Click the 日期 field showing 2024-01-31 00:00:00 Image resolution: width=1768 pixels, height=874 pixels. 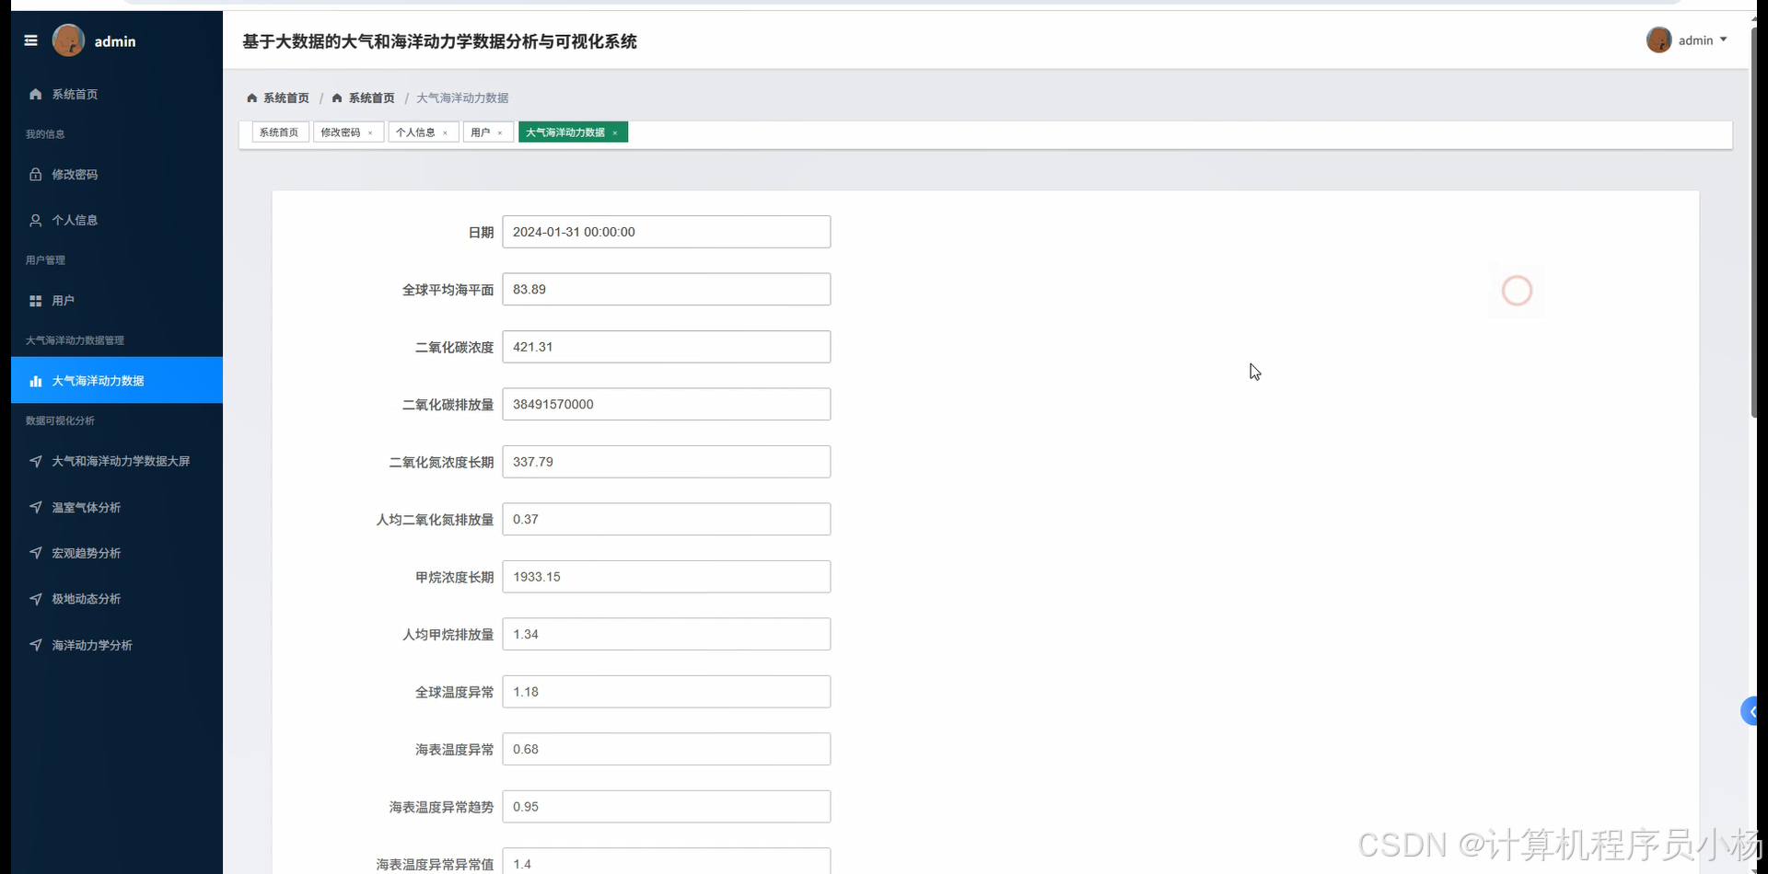(667, 232)
